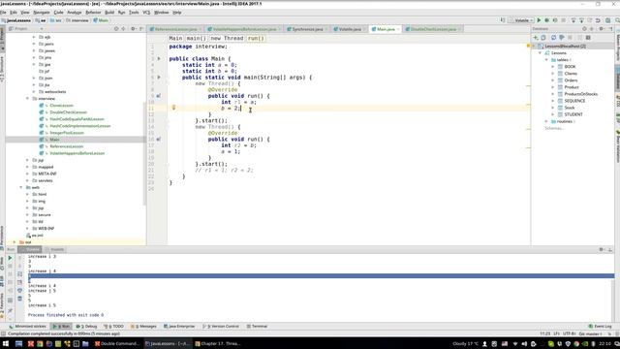
Task: Click override gutter marker on second run()
Action: [158, 140]
